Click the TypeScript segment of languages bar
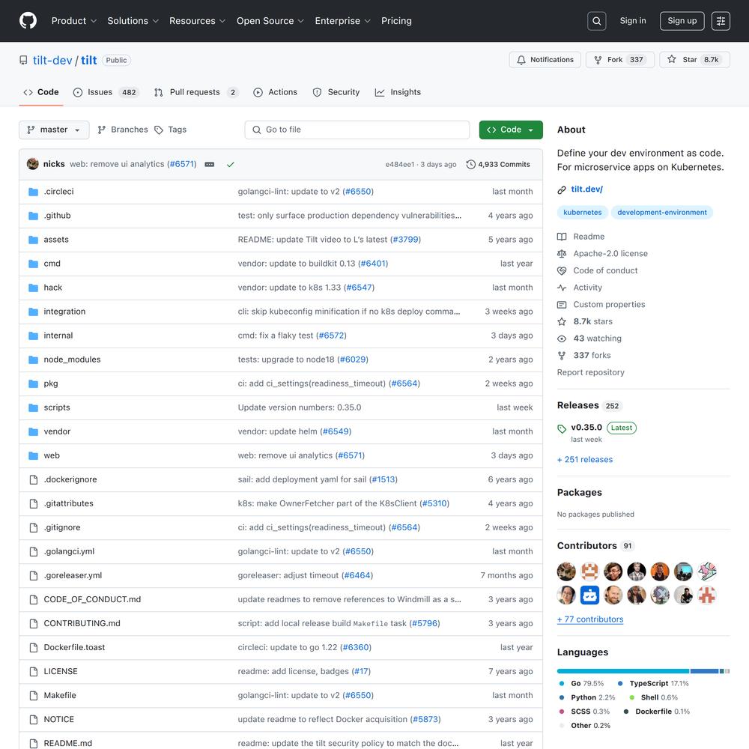This screenshot has height=749, width=749. click(704, 671)
